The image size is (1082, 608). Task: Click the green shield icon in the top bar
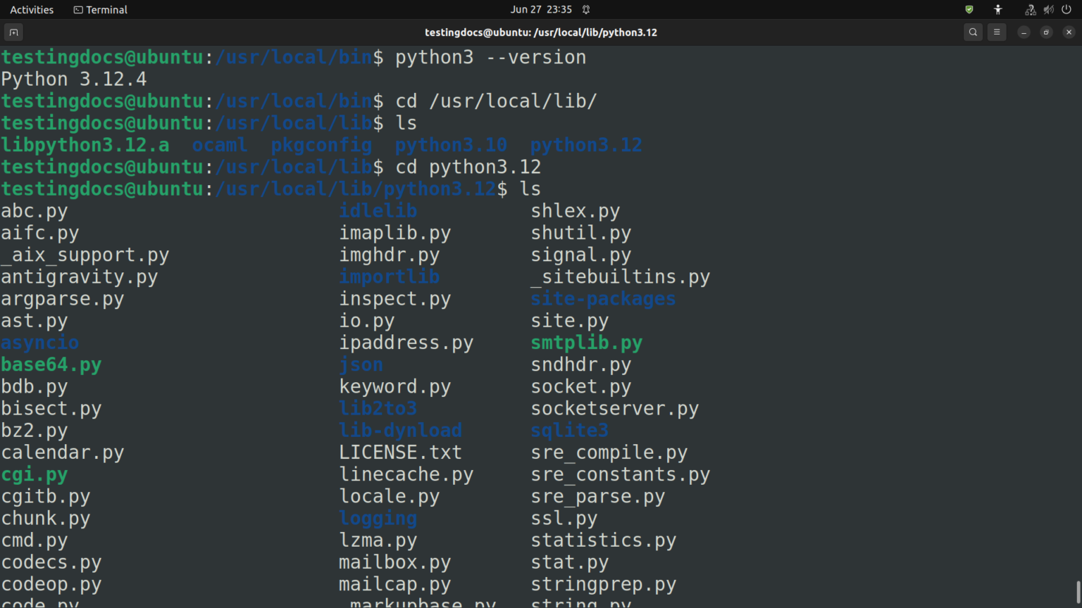click(969, 9)
